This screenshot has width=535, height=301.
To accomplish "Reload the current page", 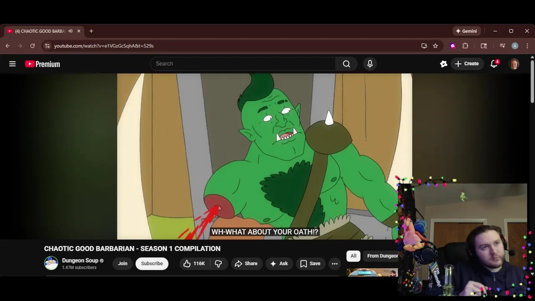I will point(32,46).
